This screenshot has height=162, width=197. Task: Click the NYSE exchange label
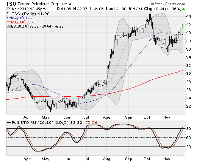pos(67,4)
